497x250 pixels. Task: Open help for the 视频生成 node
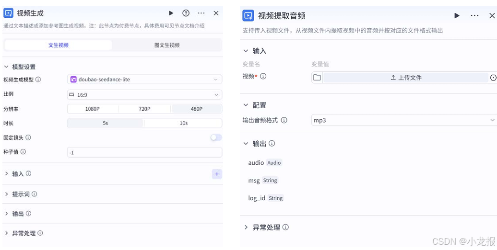(x=186, y=13)
